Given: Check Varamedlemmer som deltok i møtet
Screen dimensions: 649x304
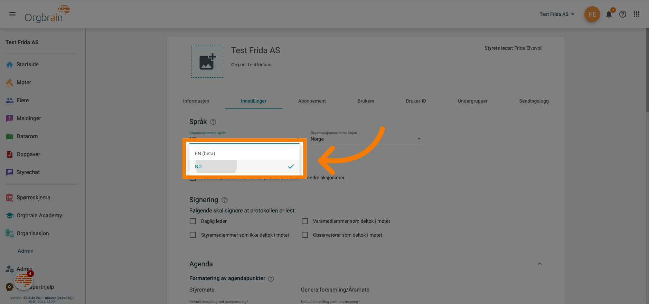Looking at the screenshot, I should pyautogui.click(x=305, y=221).
